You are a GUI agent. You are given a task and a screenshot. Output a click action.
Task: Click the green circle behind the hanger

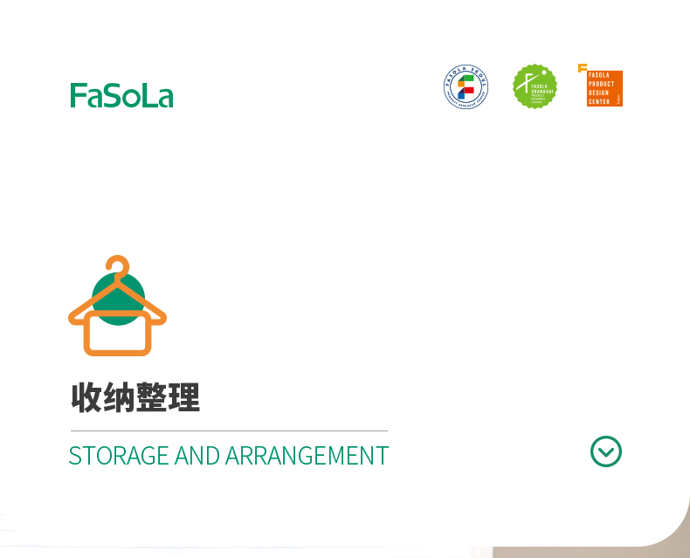[118, 299]
